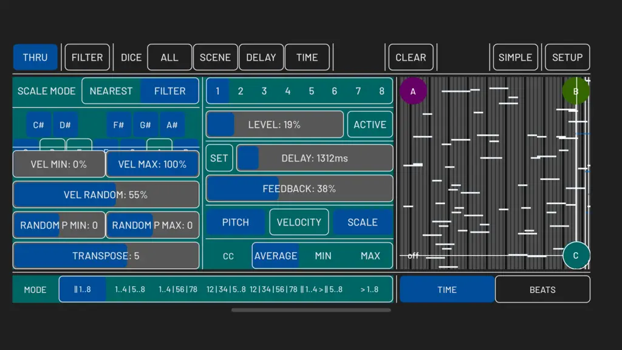Adjust the LEVEL 19% slider
Image resolution: width=622 pixels, height=350 pixels.
(x=275, y=125)
